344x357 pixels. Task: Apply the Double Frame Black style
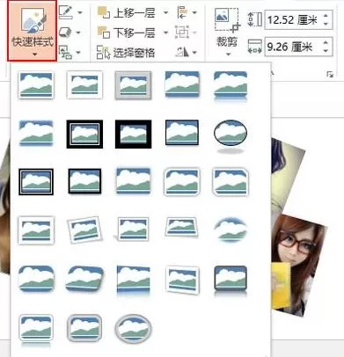coord(84,134)
